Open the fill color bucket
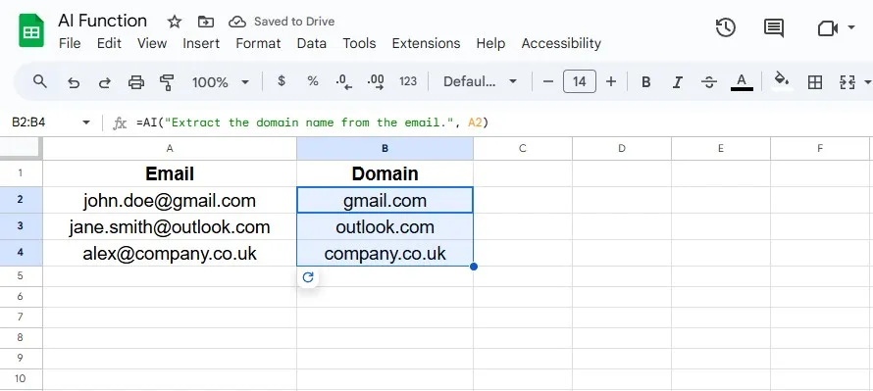 click(782, 81)
